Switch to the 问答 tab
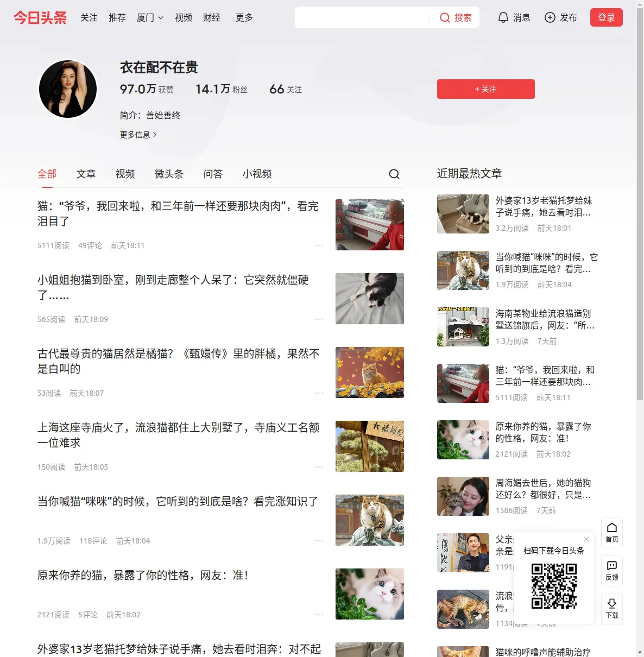The width and height of the screenshot is (644, 657). pyautogui.click(x=213, y=174)
